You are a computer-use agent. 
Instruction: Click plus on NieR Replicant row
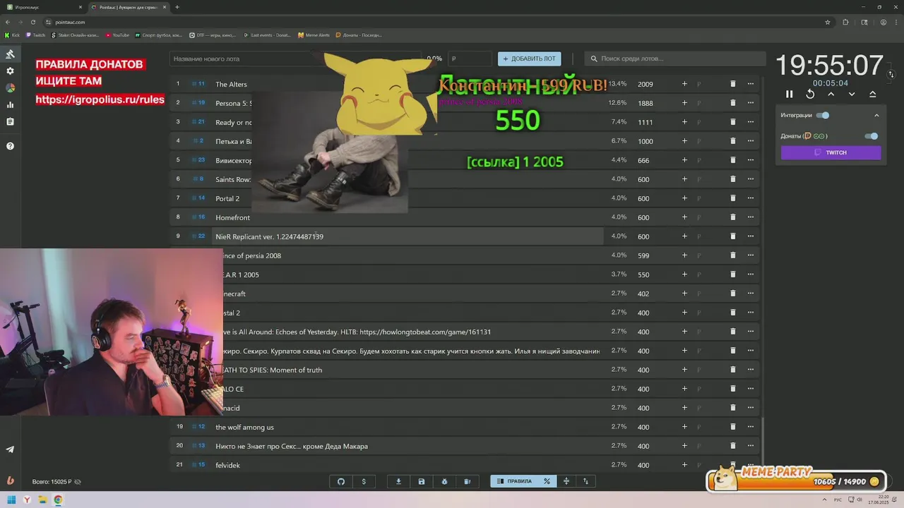(684, 236)
